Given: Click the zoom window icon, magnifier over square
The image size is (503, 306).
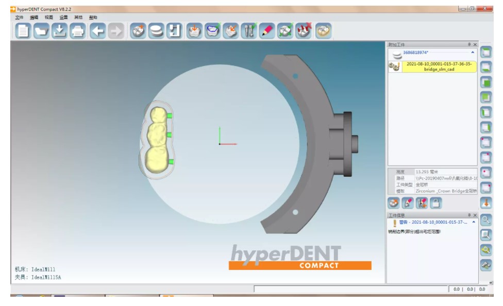Looking at the screenshot, I should (x=486, y=235).
